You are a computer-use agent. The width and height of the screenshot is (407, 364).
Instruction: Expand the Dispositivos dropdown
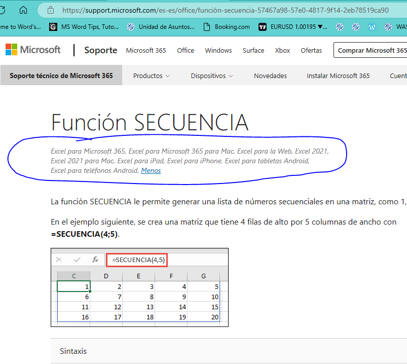point(212,76)
